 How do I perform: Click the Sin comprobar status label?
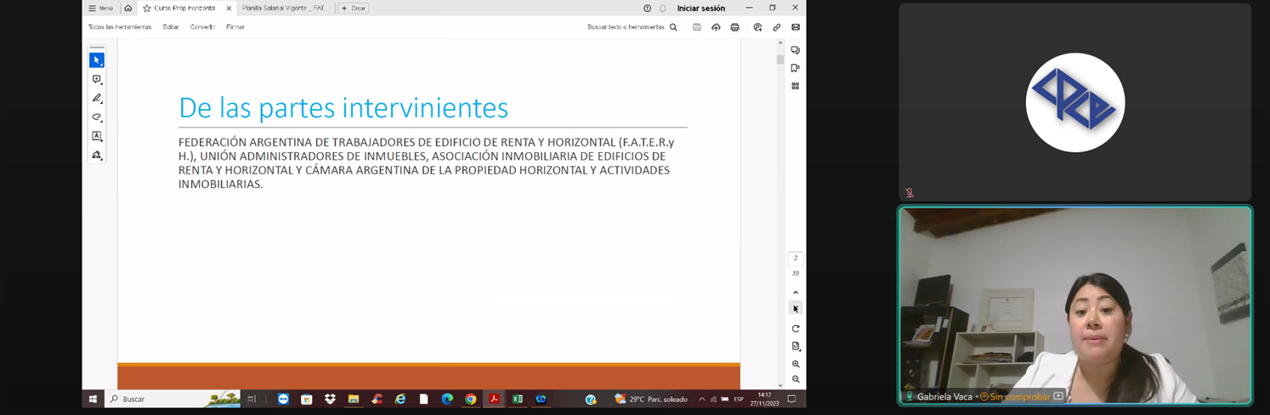(x=1020, y=396)
